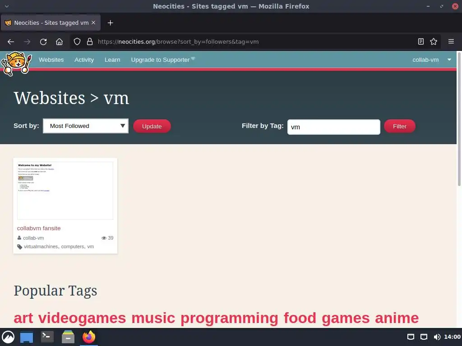Image resolution: width=462 pixels, height=346 pixels.
Task: Open a new tab with plus button
Action: [x=110, y=23]
